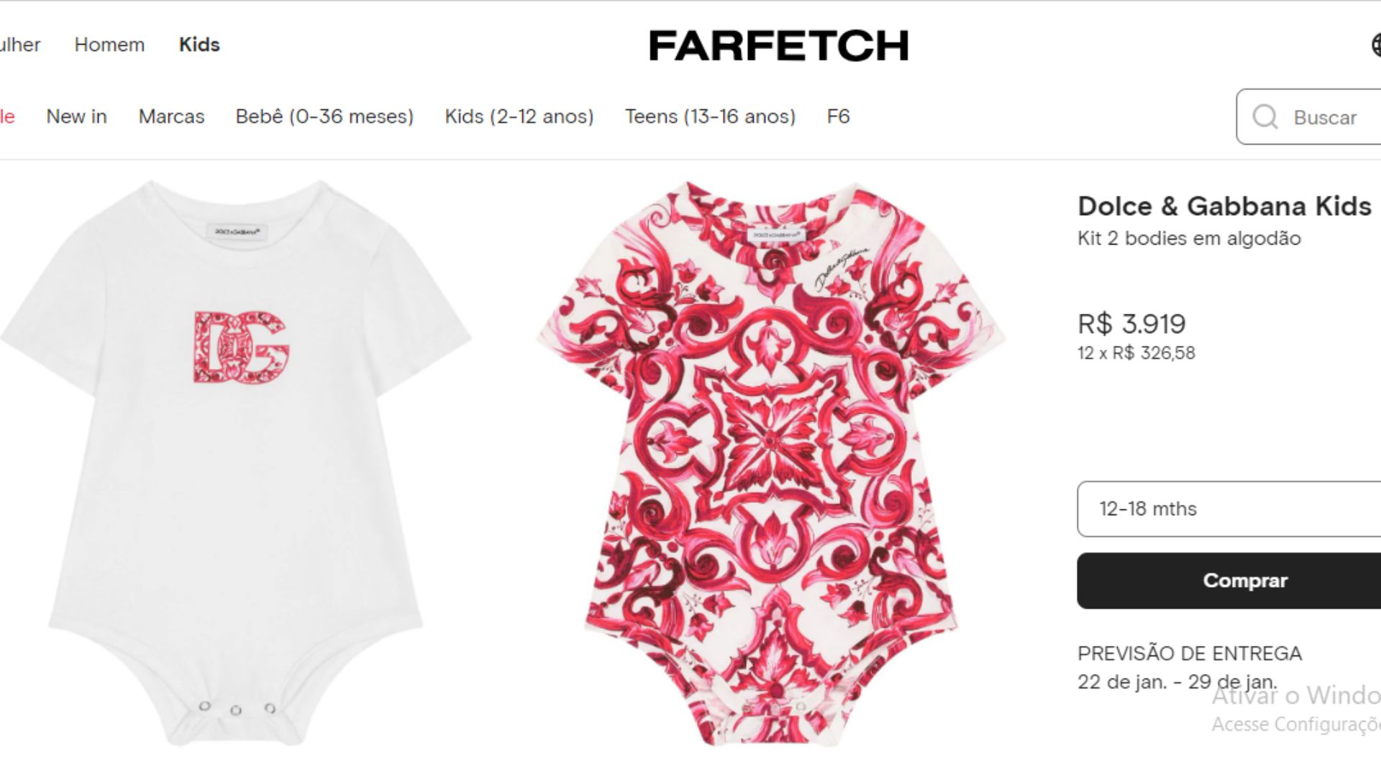Open the F6 menu item

[839, 117]
